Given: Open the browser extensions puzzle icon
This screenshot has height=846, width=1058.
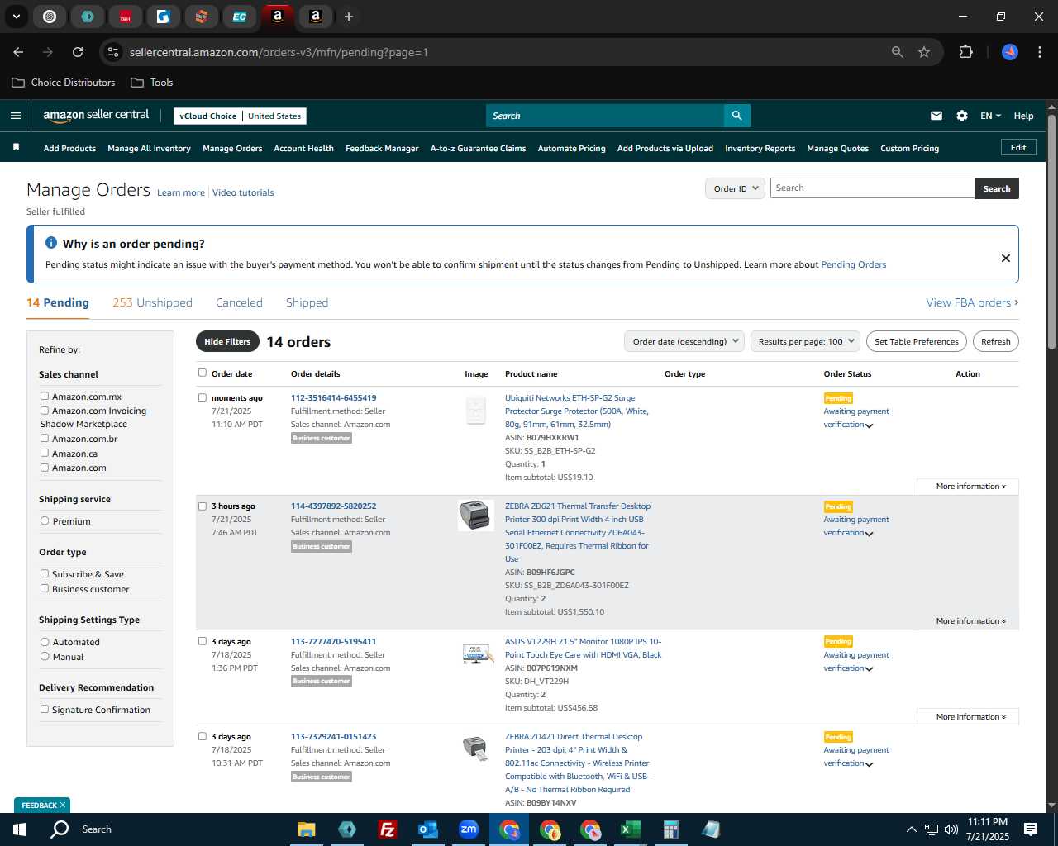Looking at the screenshot, I should [965, 52].
